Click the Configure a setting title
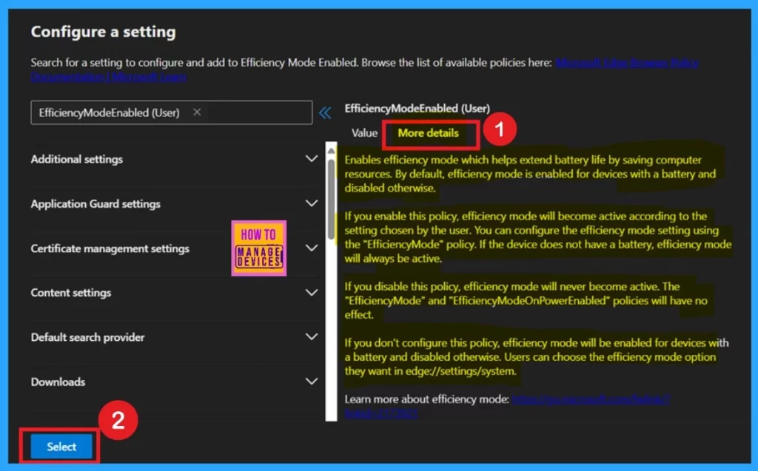 click(104, 32)
